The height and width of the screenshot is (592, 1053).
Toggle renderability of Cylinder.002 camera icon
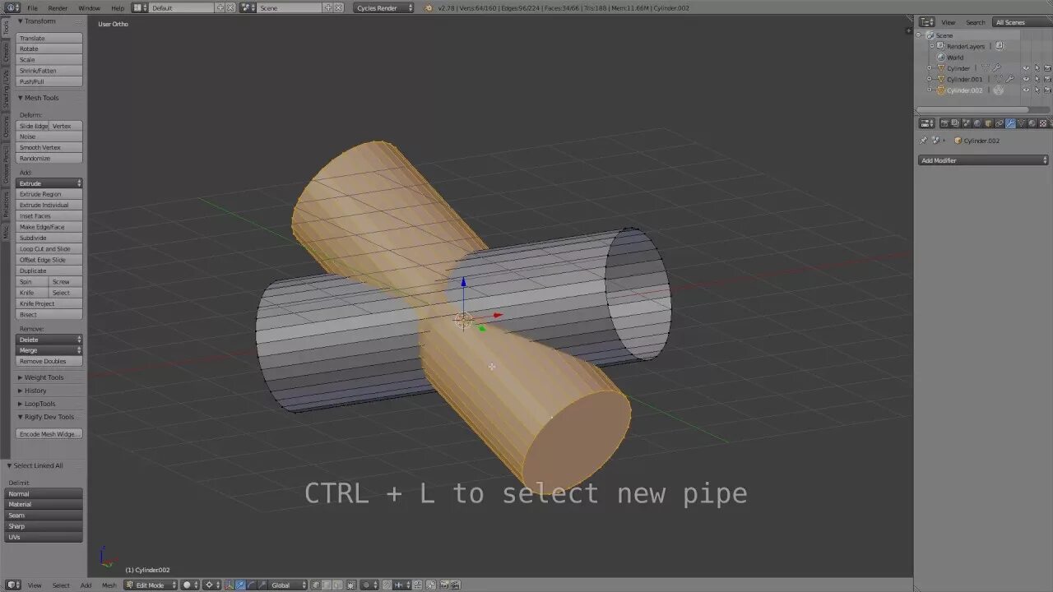pyautogui.click(x=1047, y=90)
